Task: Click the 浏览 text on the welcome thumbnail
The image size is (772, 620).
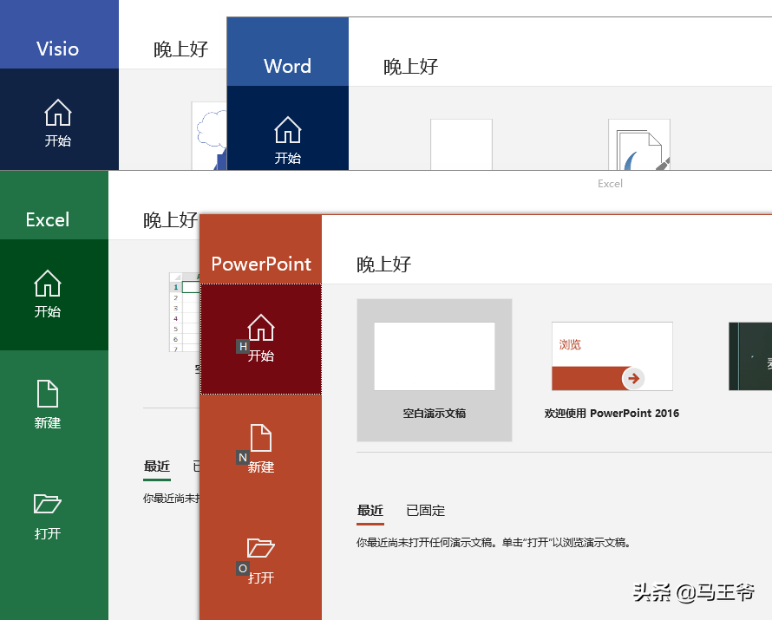Action: click(570, 344)
